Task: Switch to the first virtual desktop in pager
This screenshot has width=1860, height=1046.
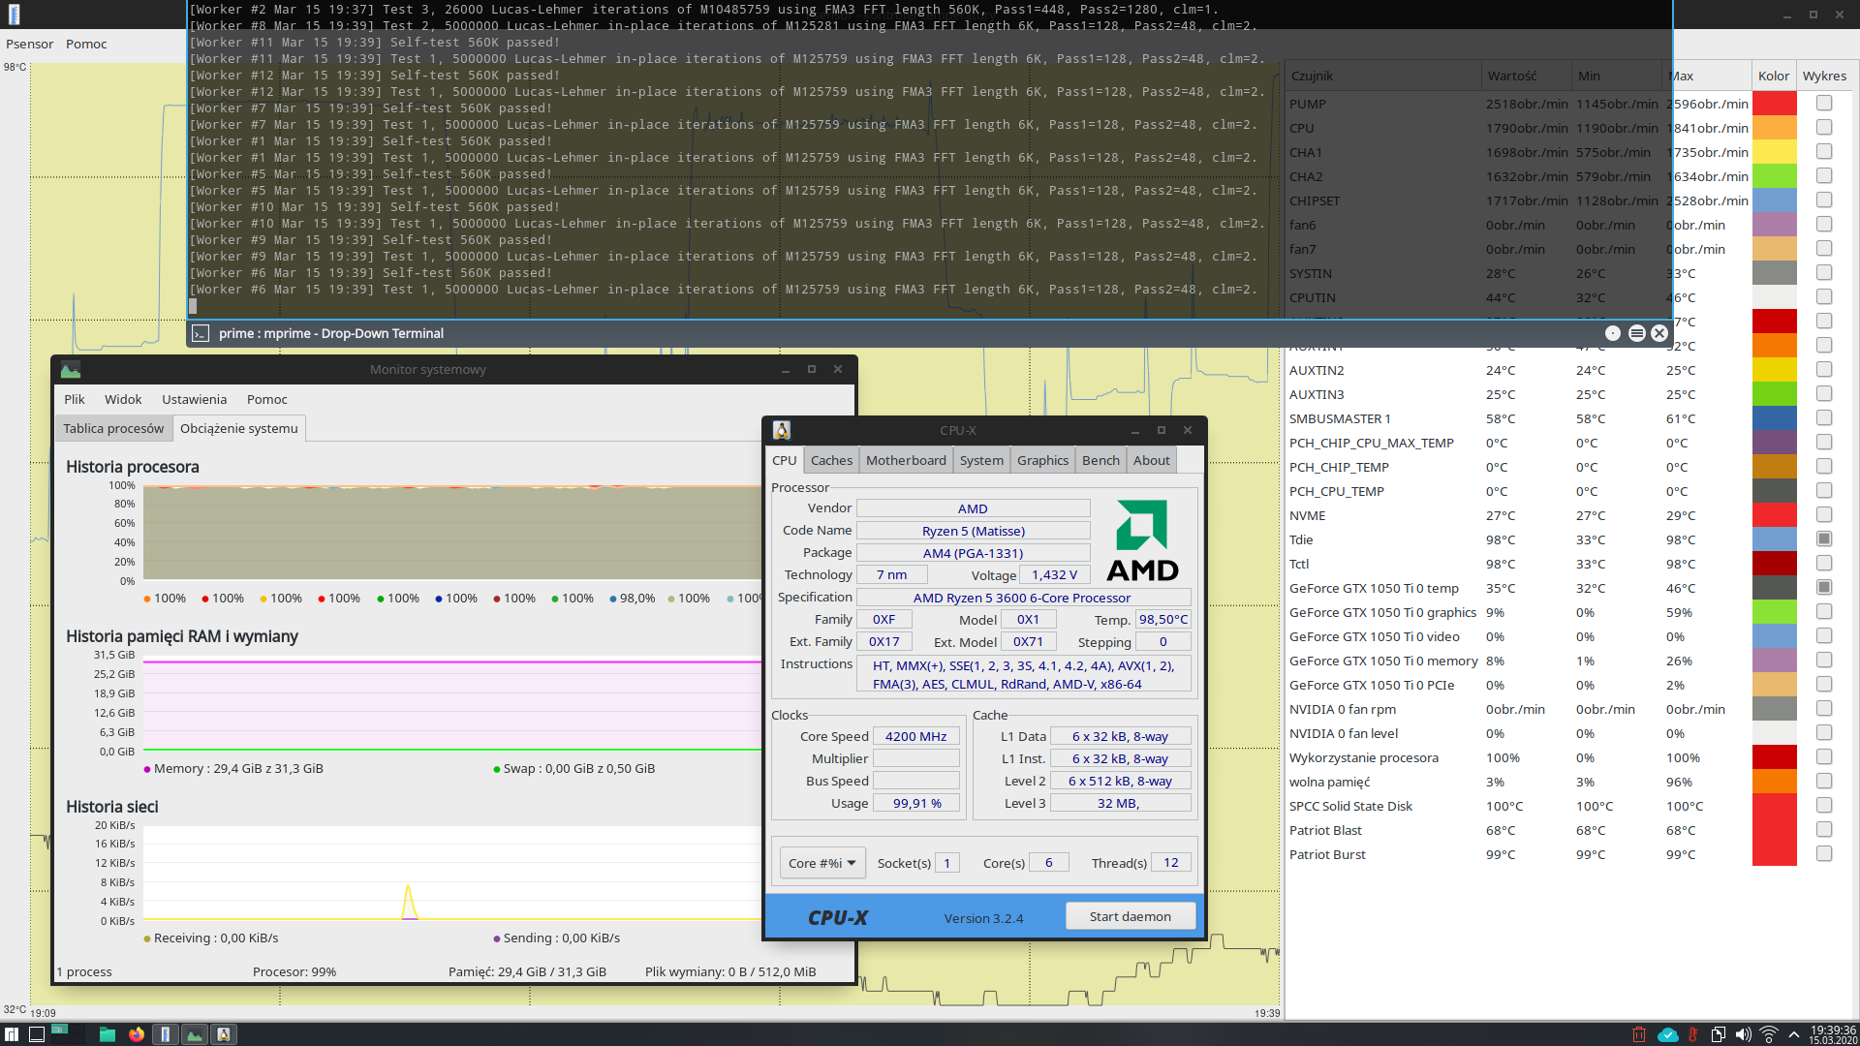Action: pyautogui.click(x=59, y=1030)
